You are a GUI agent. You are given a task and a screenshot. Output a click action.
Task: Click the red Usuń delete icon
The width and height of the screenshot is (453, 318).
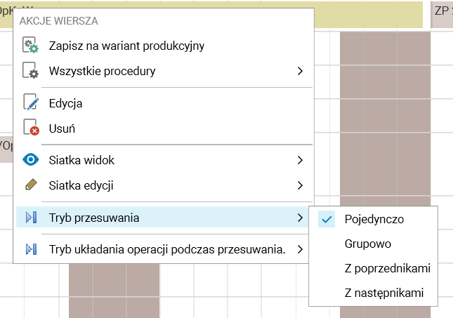tap(31, 128)
